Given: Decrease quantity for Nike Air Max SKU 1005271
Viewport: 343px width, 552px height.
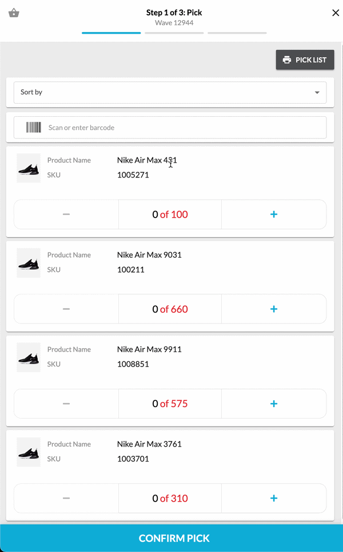Looking at the screenshot, I should 66,215.
